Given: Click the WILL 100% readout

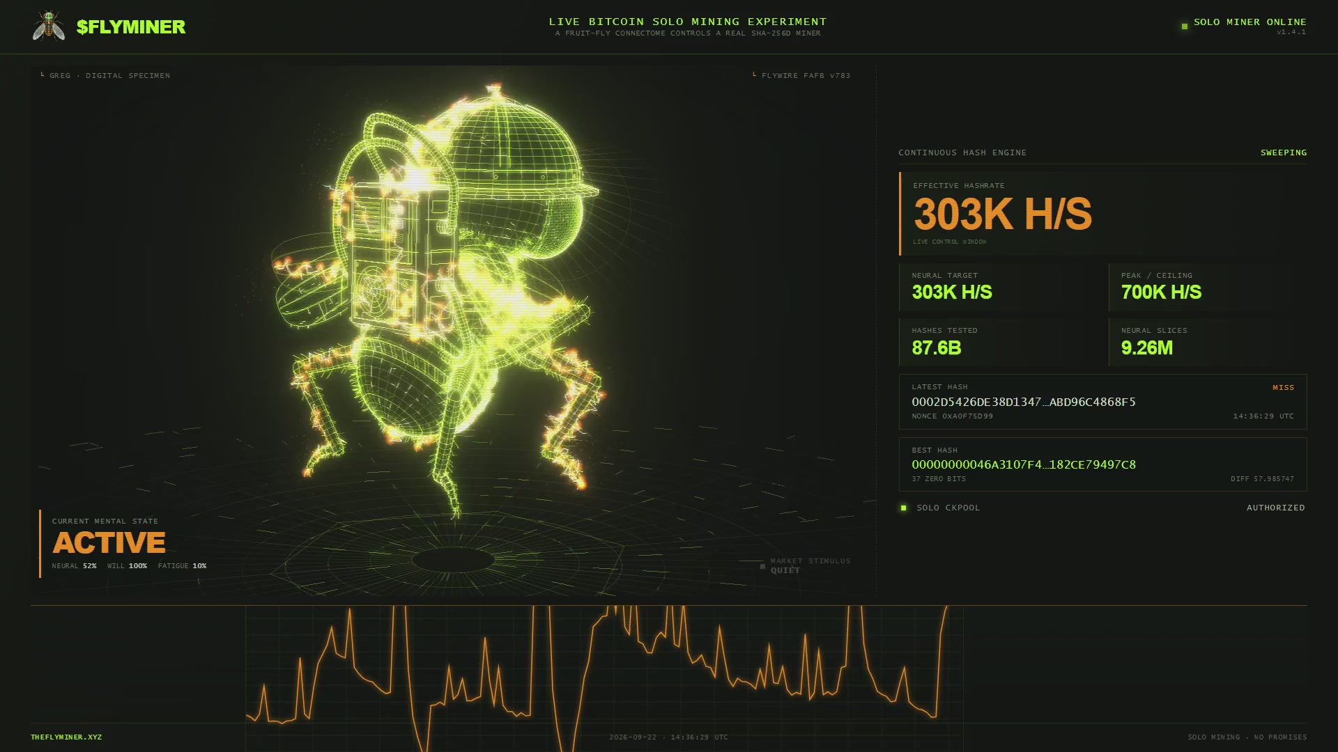Looking at the screenshot, I should click(127, 565).
